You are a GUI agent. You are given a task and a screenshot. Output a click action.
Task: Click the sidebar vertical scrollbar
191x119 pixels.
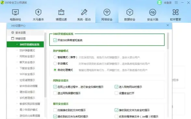click(45, 65)
